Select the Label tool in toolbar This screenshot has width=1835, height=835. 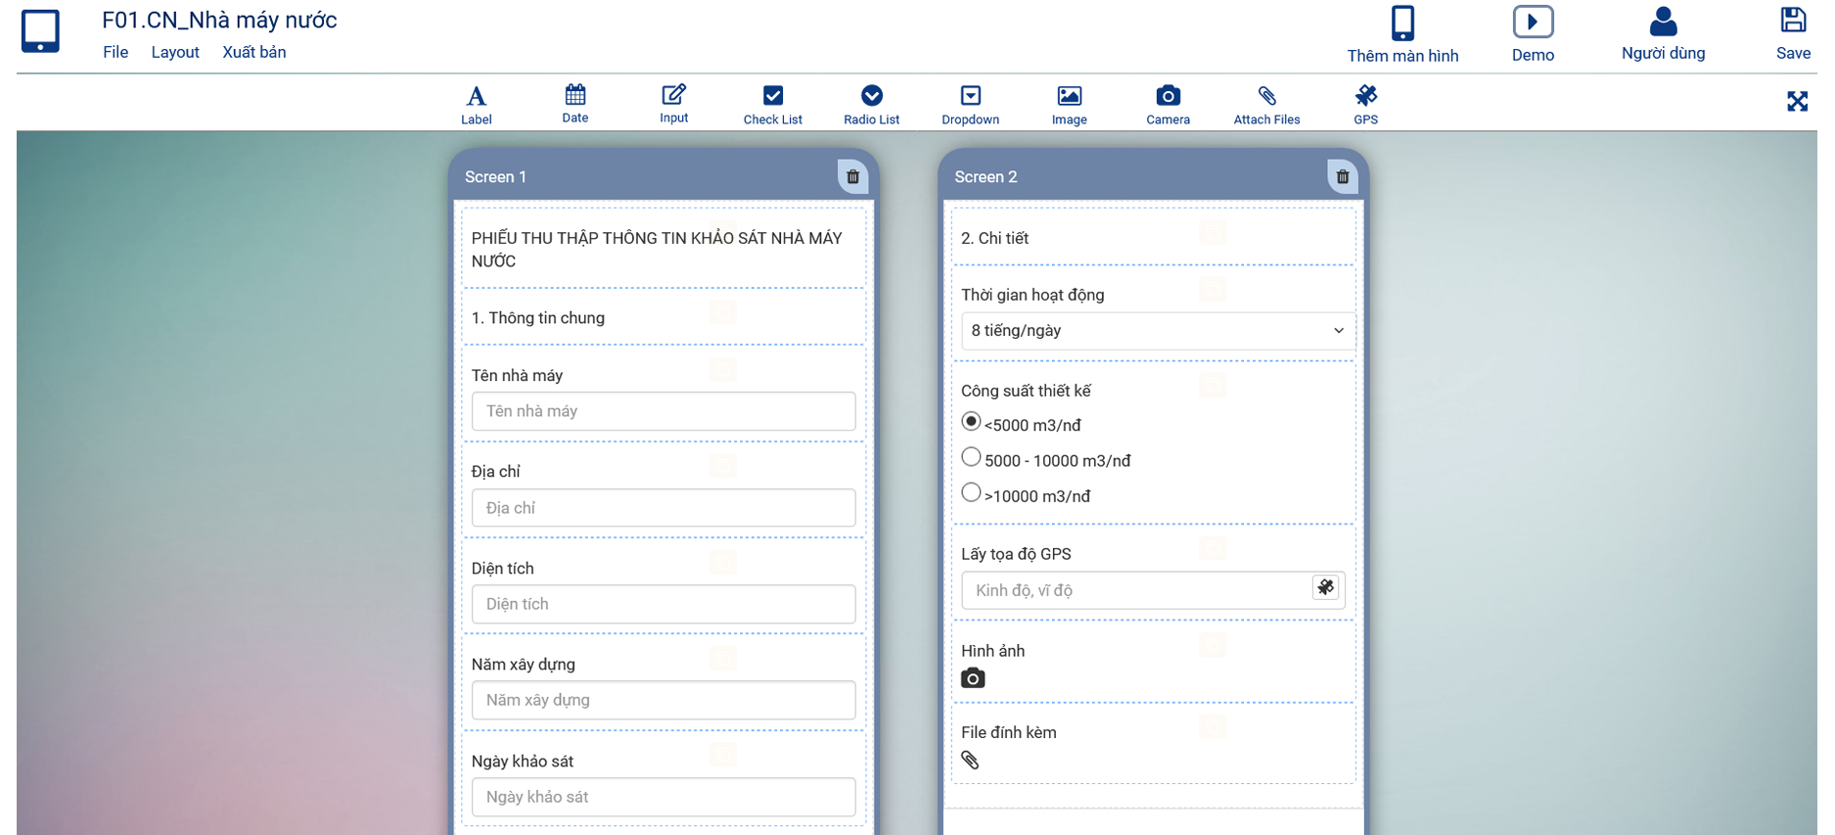pos(476,104)
